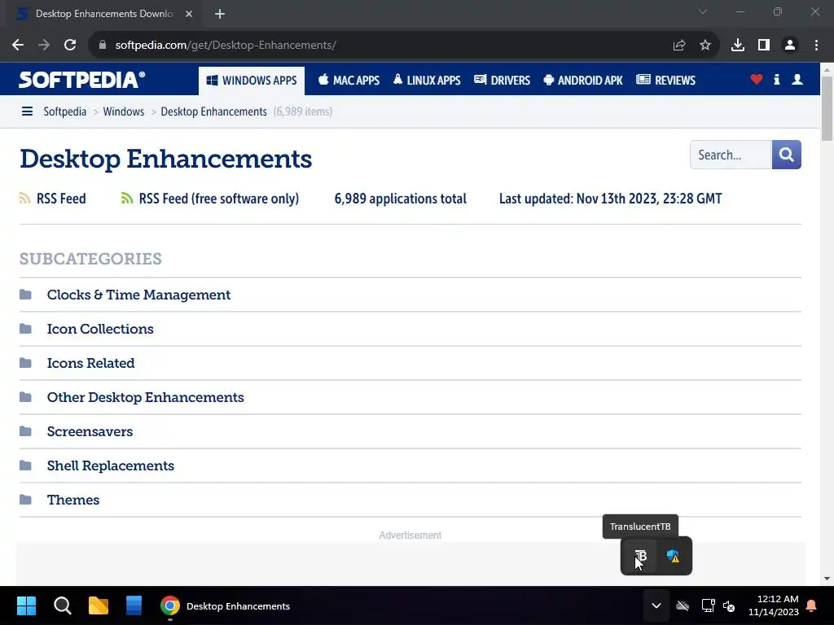Viewport: 834px width, 625px height.
Task: Open the Softpedia hamburger menu icon
Action: 27,111
